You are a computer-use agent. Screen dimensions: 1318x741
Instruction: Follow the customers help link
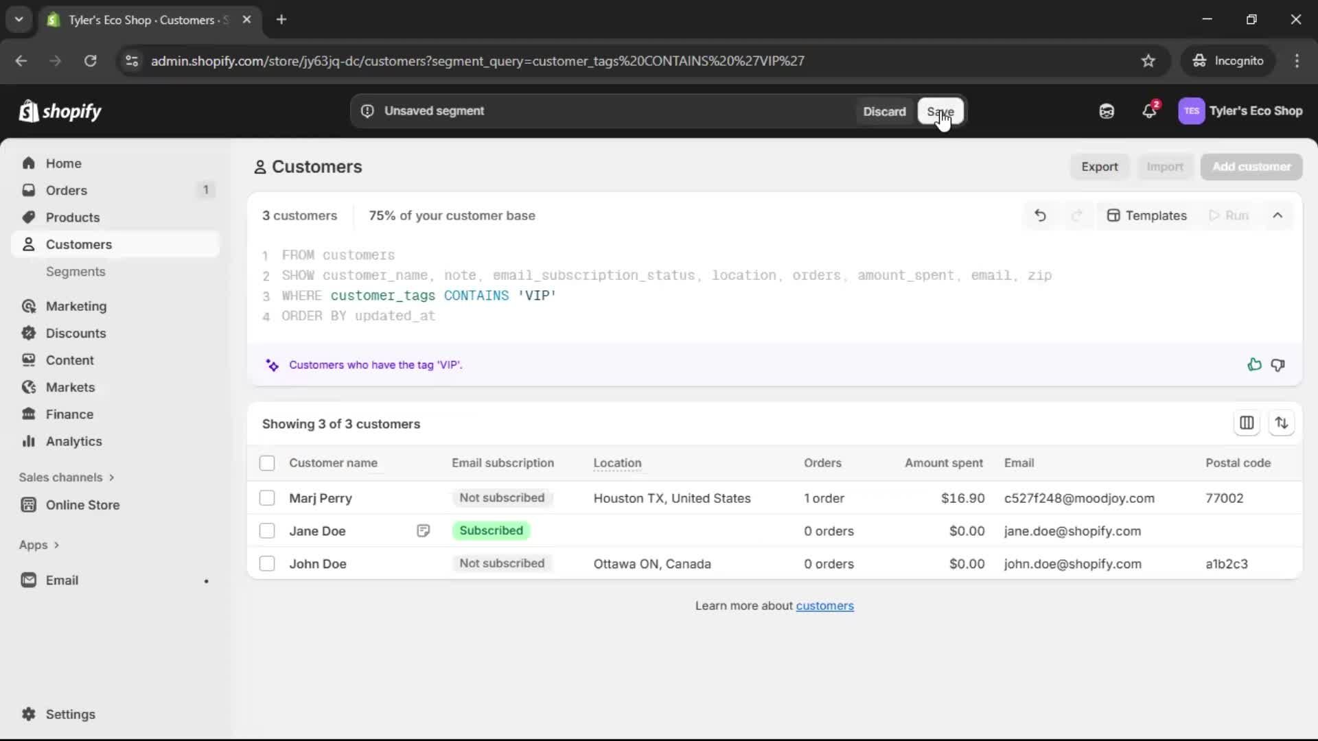(x=824, y=606)
